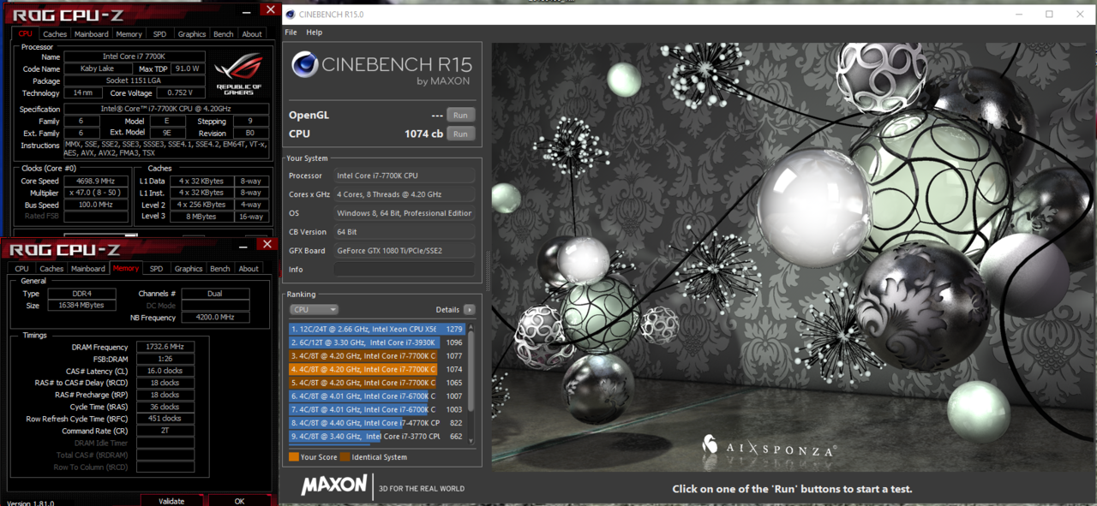Select ranking row 2 Core i7-3930K 1096
Viewport: 1097px width, 506px height.
point(377,342)
